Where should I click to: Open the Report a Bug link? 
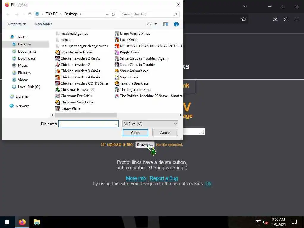pyautogui.click(x=164, y=178)
